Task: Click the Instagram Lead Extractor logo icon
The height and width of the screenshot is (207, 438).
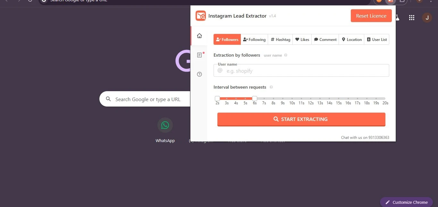Action: [x=201, y=16]
